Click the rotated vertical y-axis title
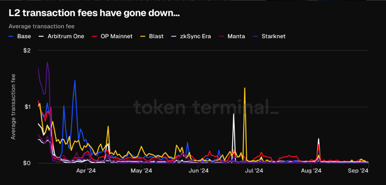Viewport: 386px width, 185px height. point(13,107)
